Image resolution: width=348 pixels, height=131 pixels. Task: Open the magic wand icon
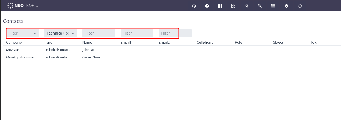pos(260,6)
